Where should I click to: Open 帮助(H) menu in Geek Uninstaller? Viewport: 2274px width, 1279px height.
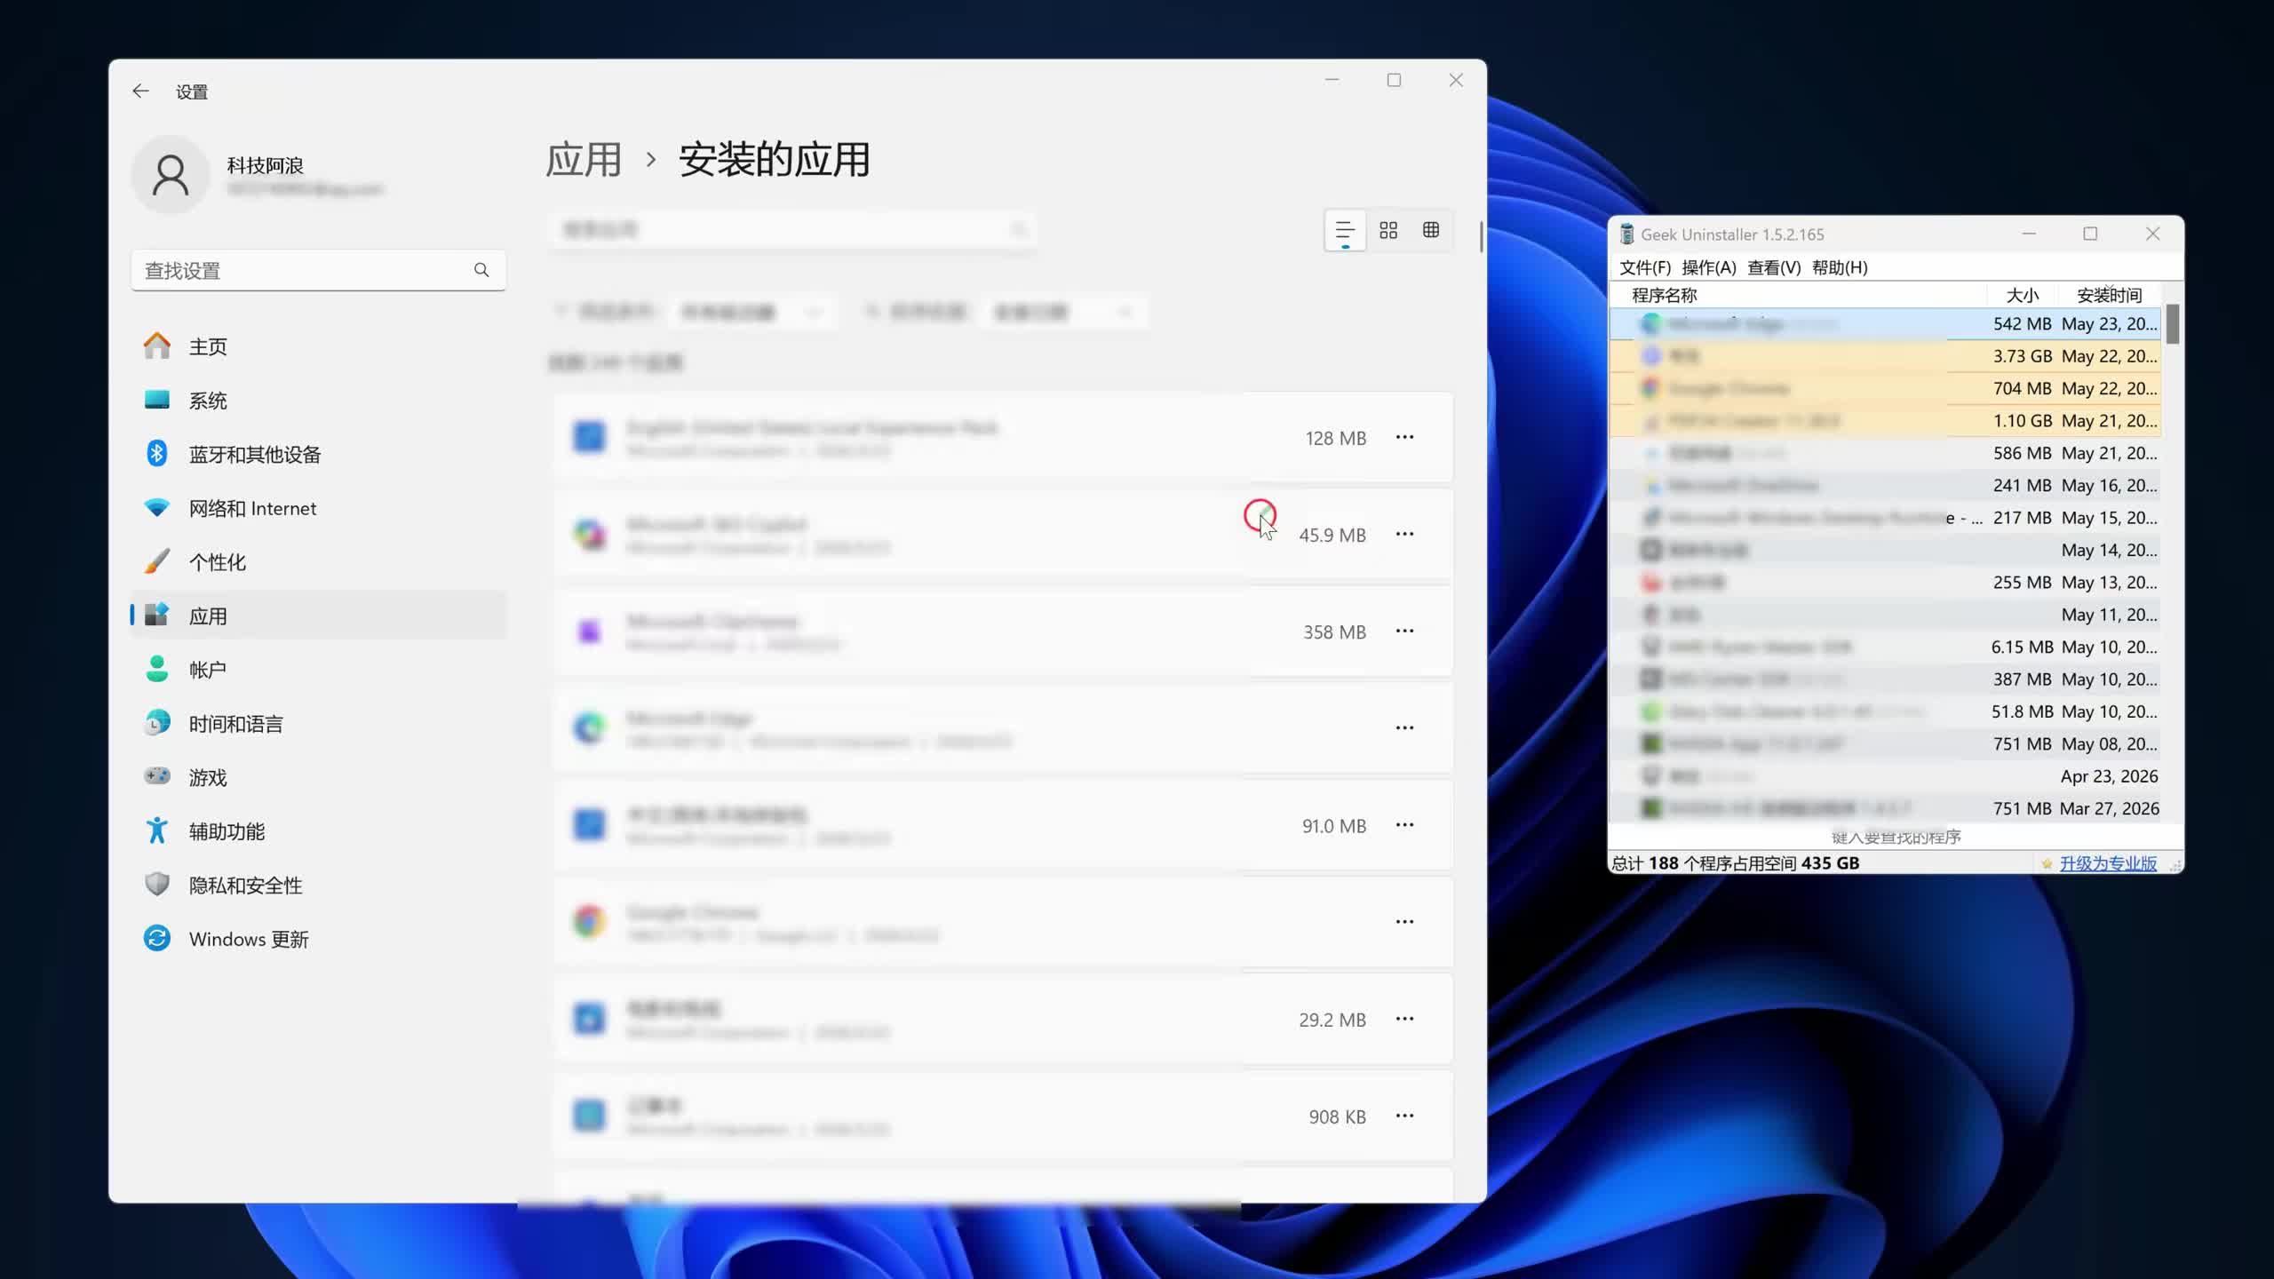pos(1840,267)
